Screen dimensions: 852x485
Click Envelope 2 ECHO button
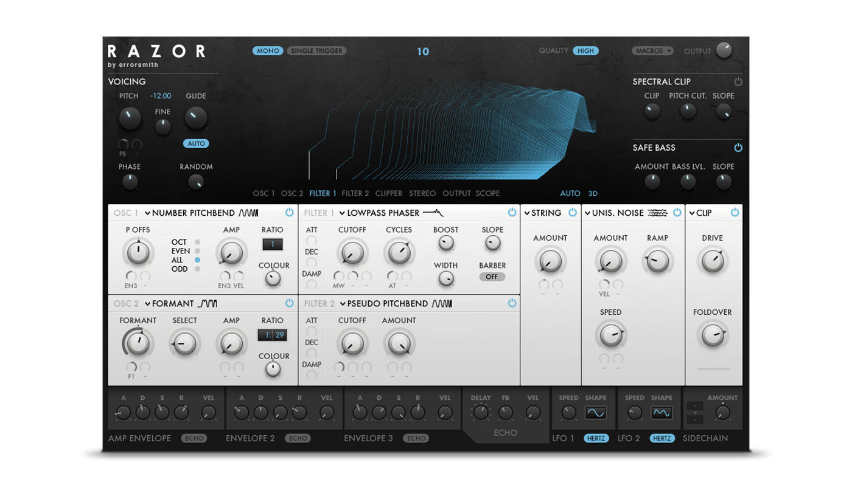(x=298, y=438)
